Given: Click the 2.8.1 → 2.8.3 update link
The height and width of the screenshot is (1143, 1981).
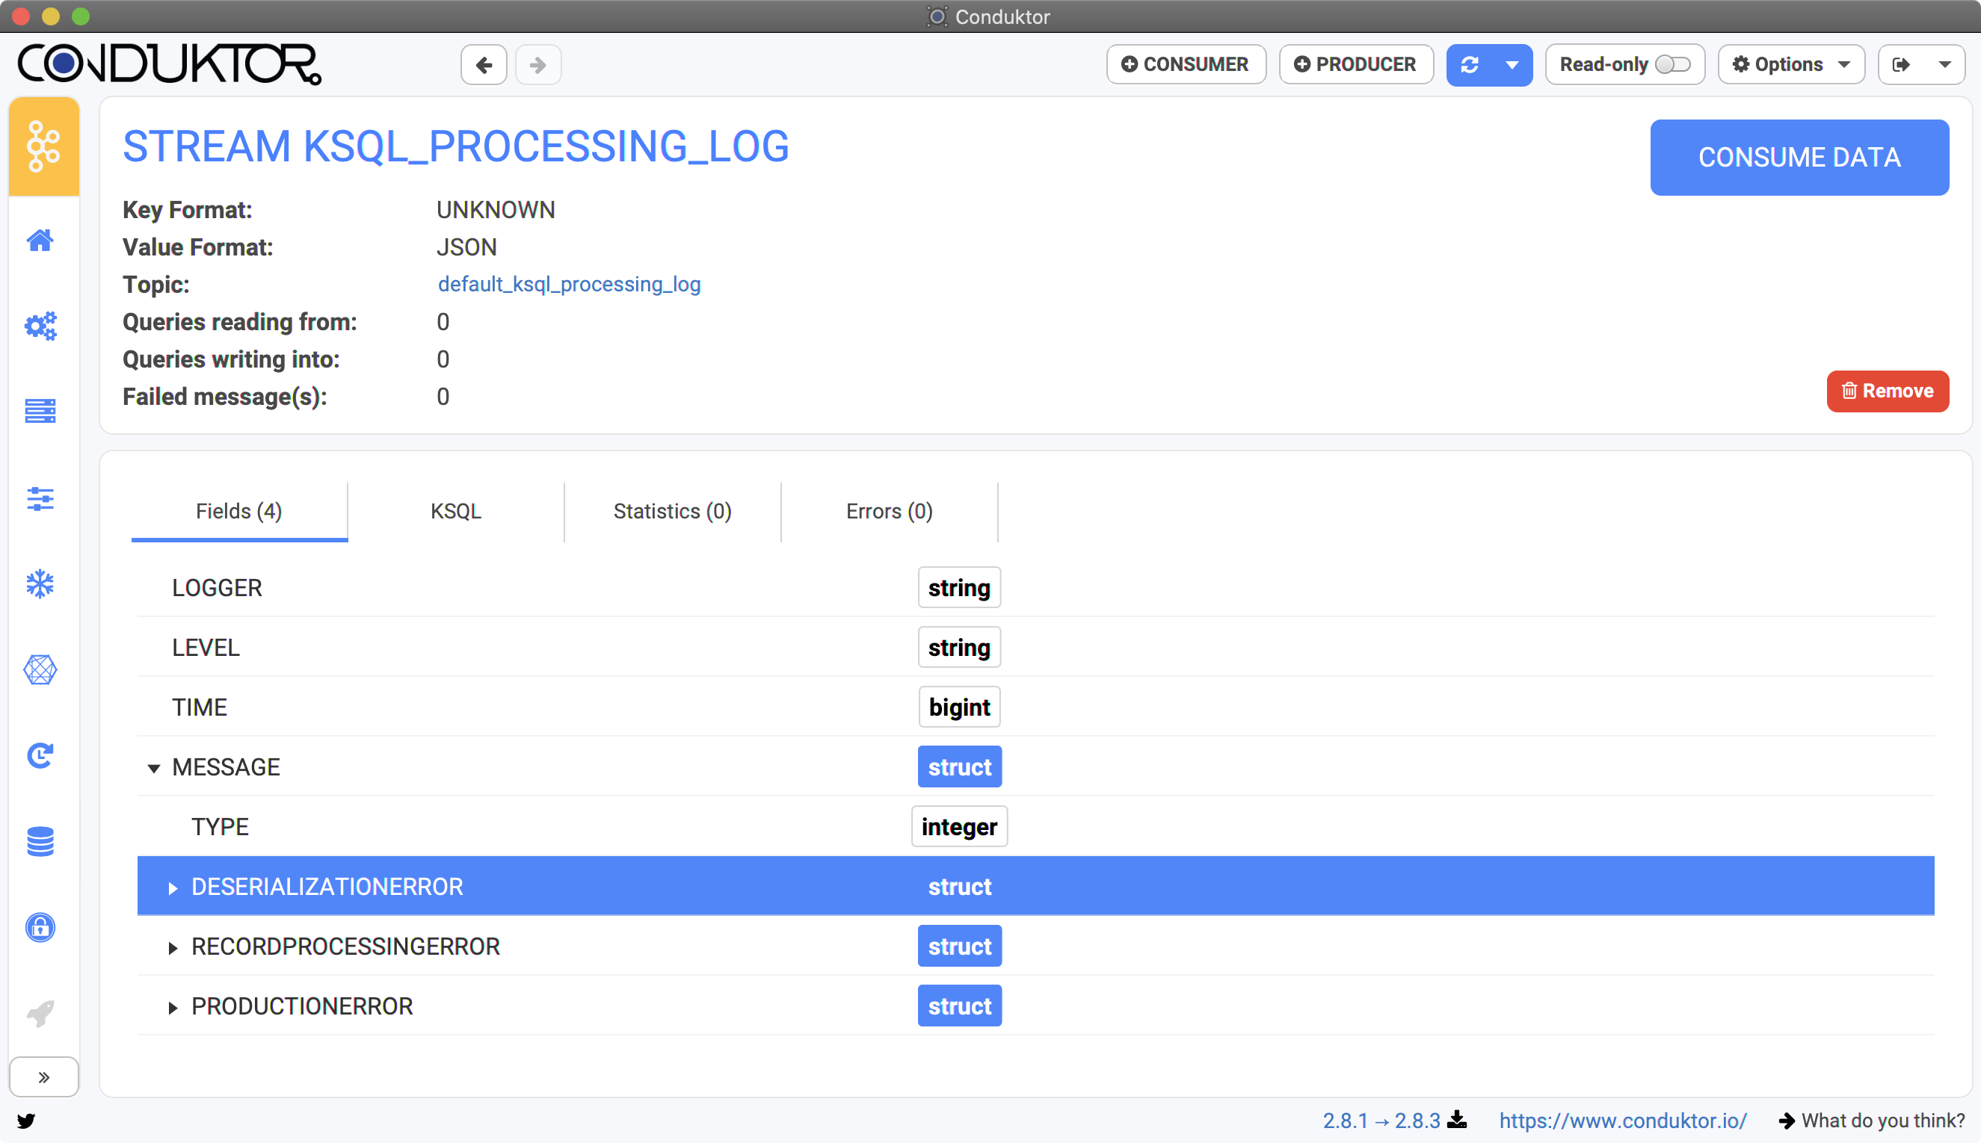Looking at the screenshot, I should [x=1381, y=1121].
